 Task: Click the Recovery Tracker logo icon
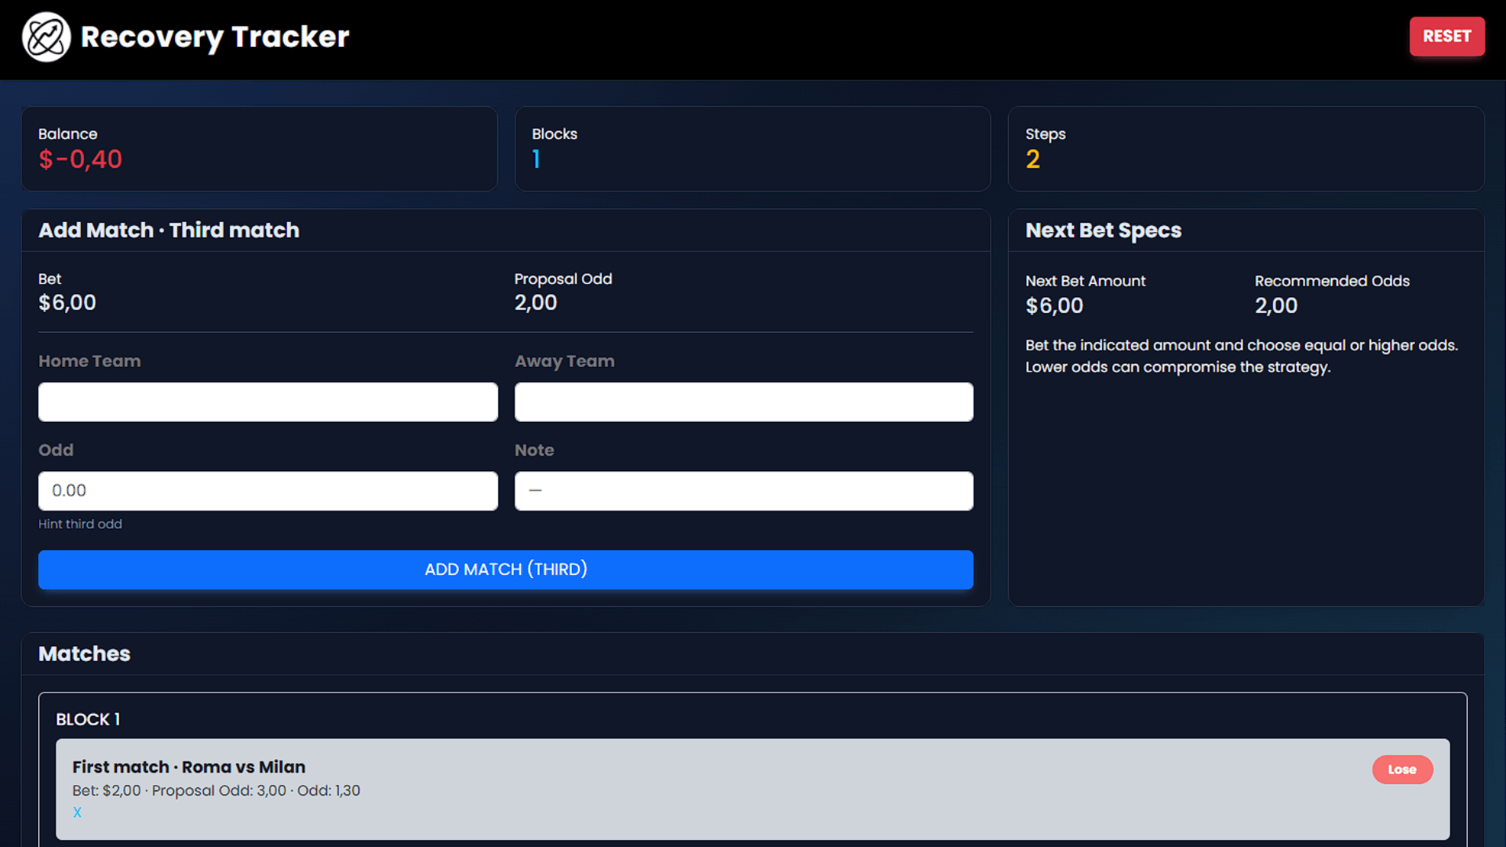pos(46,37)
